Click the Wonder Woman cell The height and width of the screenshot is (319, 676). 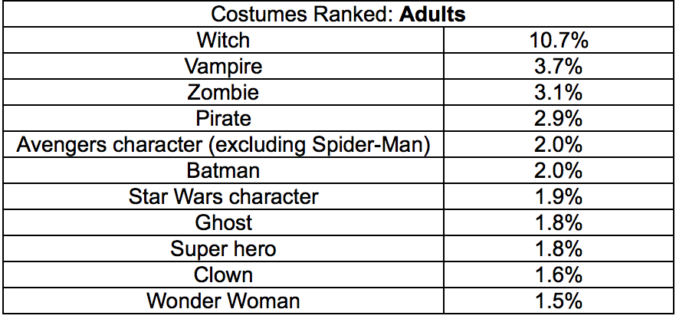223,301
